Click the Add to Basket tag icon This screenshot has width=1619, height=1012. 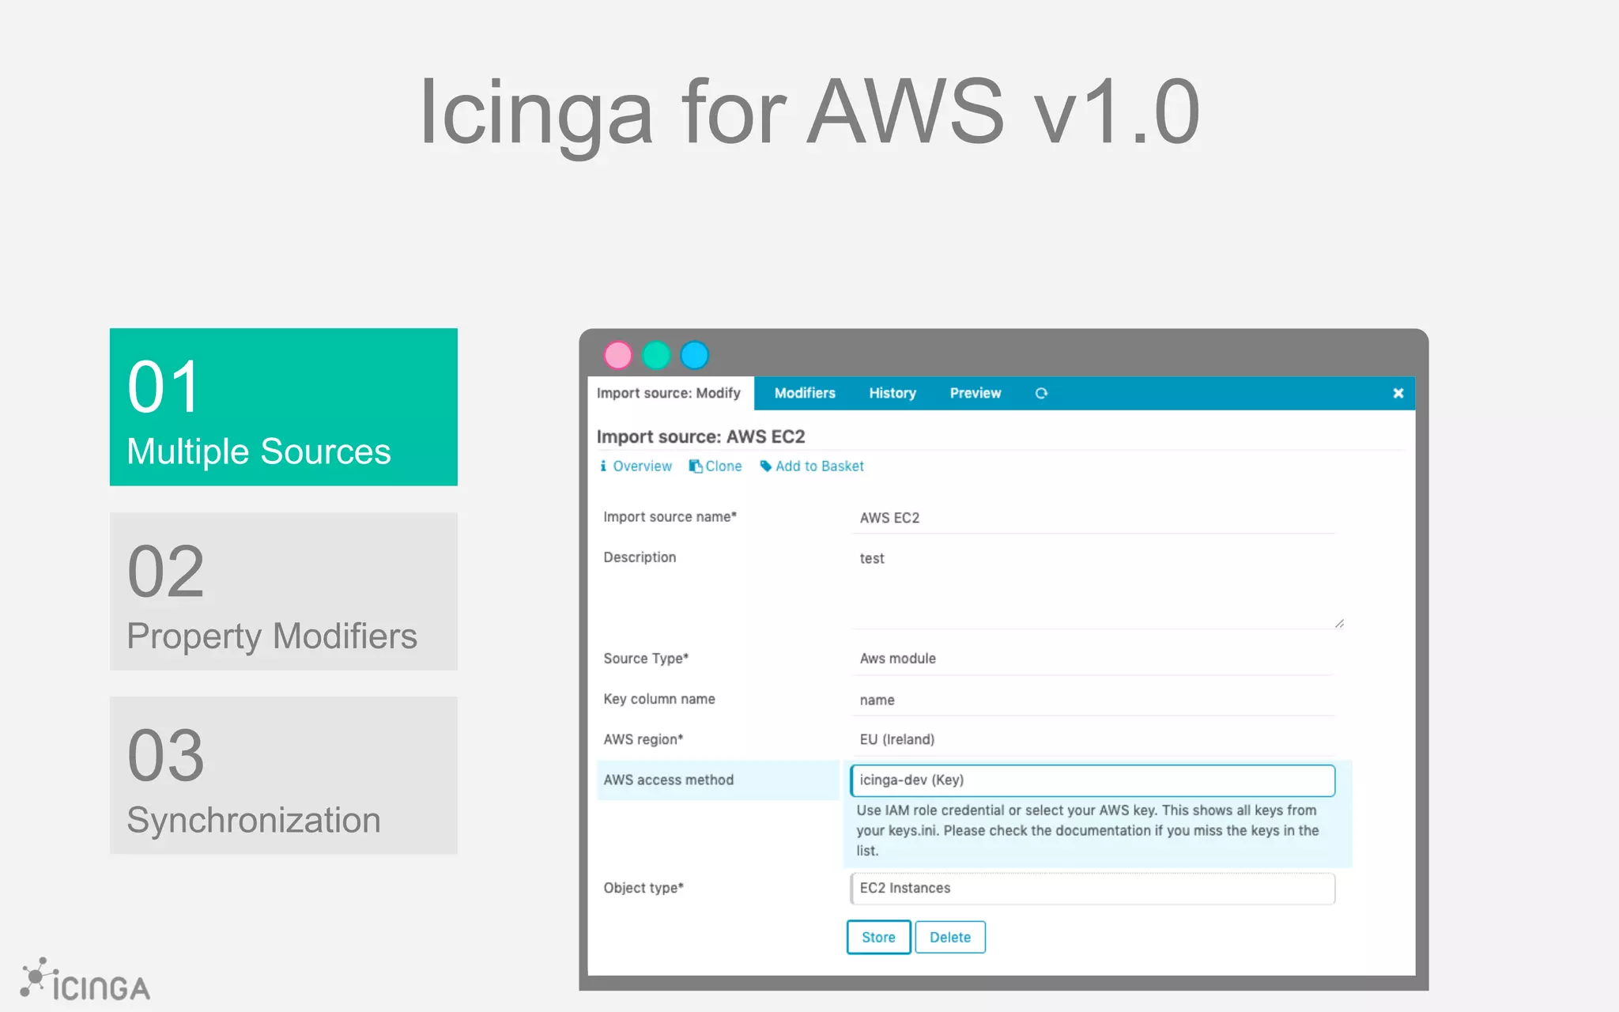coord(765,466)
